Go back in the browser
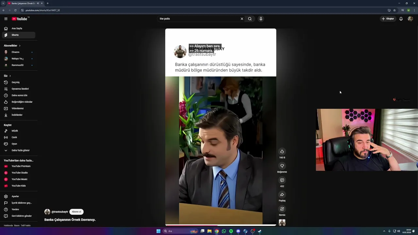The width and height of the screenshot is (418, 235). [3, 10]
